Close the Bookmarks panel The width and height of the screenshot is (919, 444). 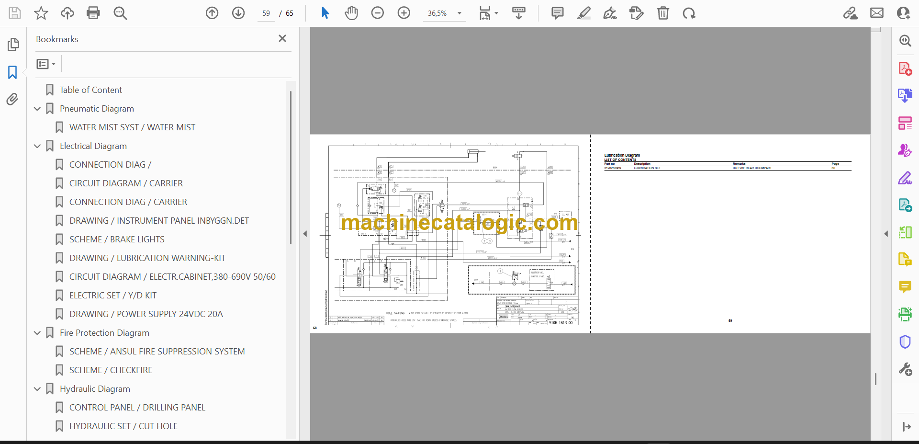click(282, 38)
